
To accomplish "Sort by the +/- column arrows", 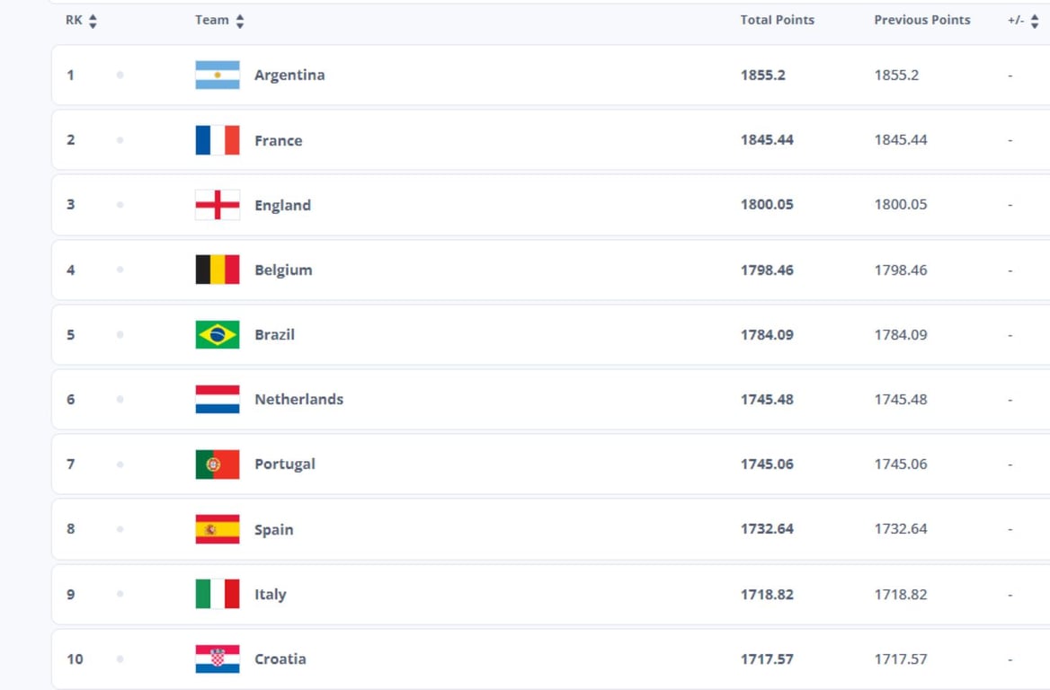I will click(1034, 21).
